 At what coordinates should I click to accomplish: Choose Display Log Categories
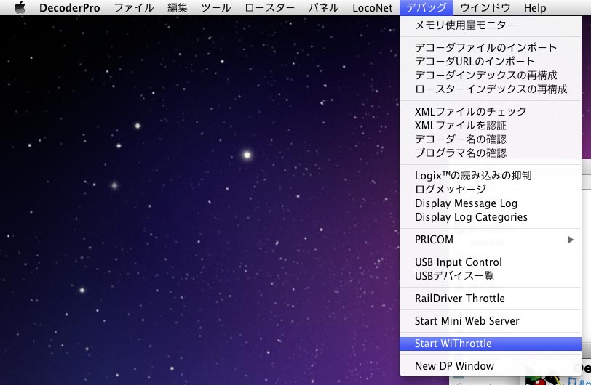pos(491,217)
